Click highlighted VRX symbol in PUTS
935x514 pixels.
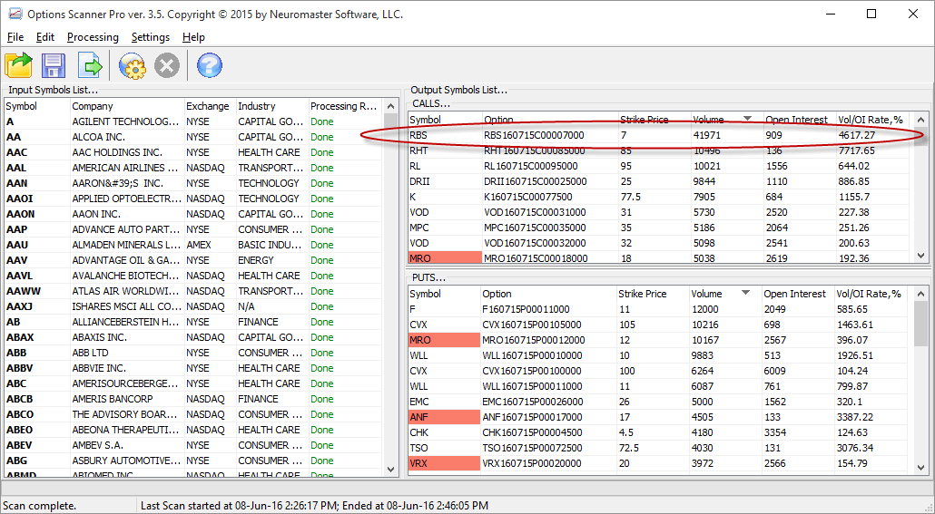click(444, 463)
